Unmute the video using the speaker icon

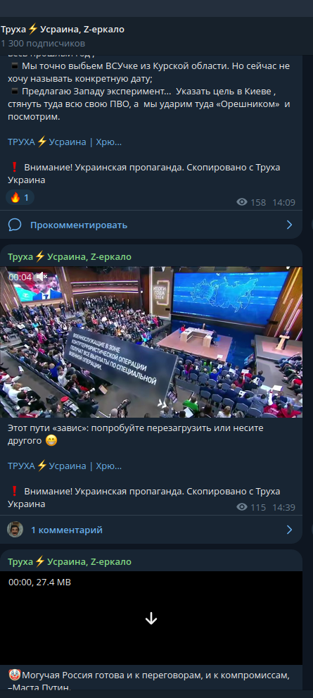[41, 276]
